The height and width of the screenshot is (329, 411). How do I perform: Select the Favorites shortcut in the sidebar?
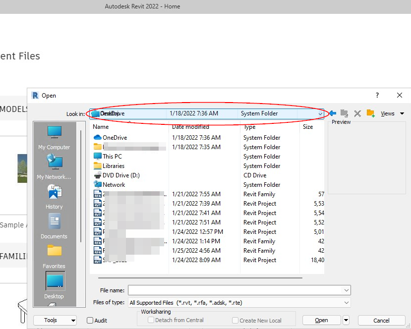(54, 255)
